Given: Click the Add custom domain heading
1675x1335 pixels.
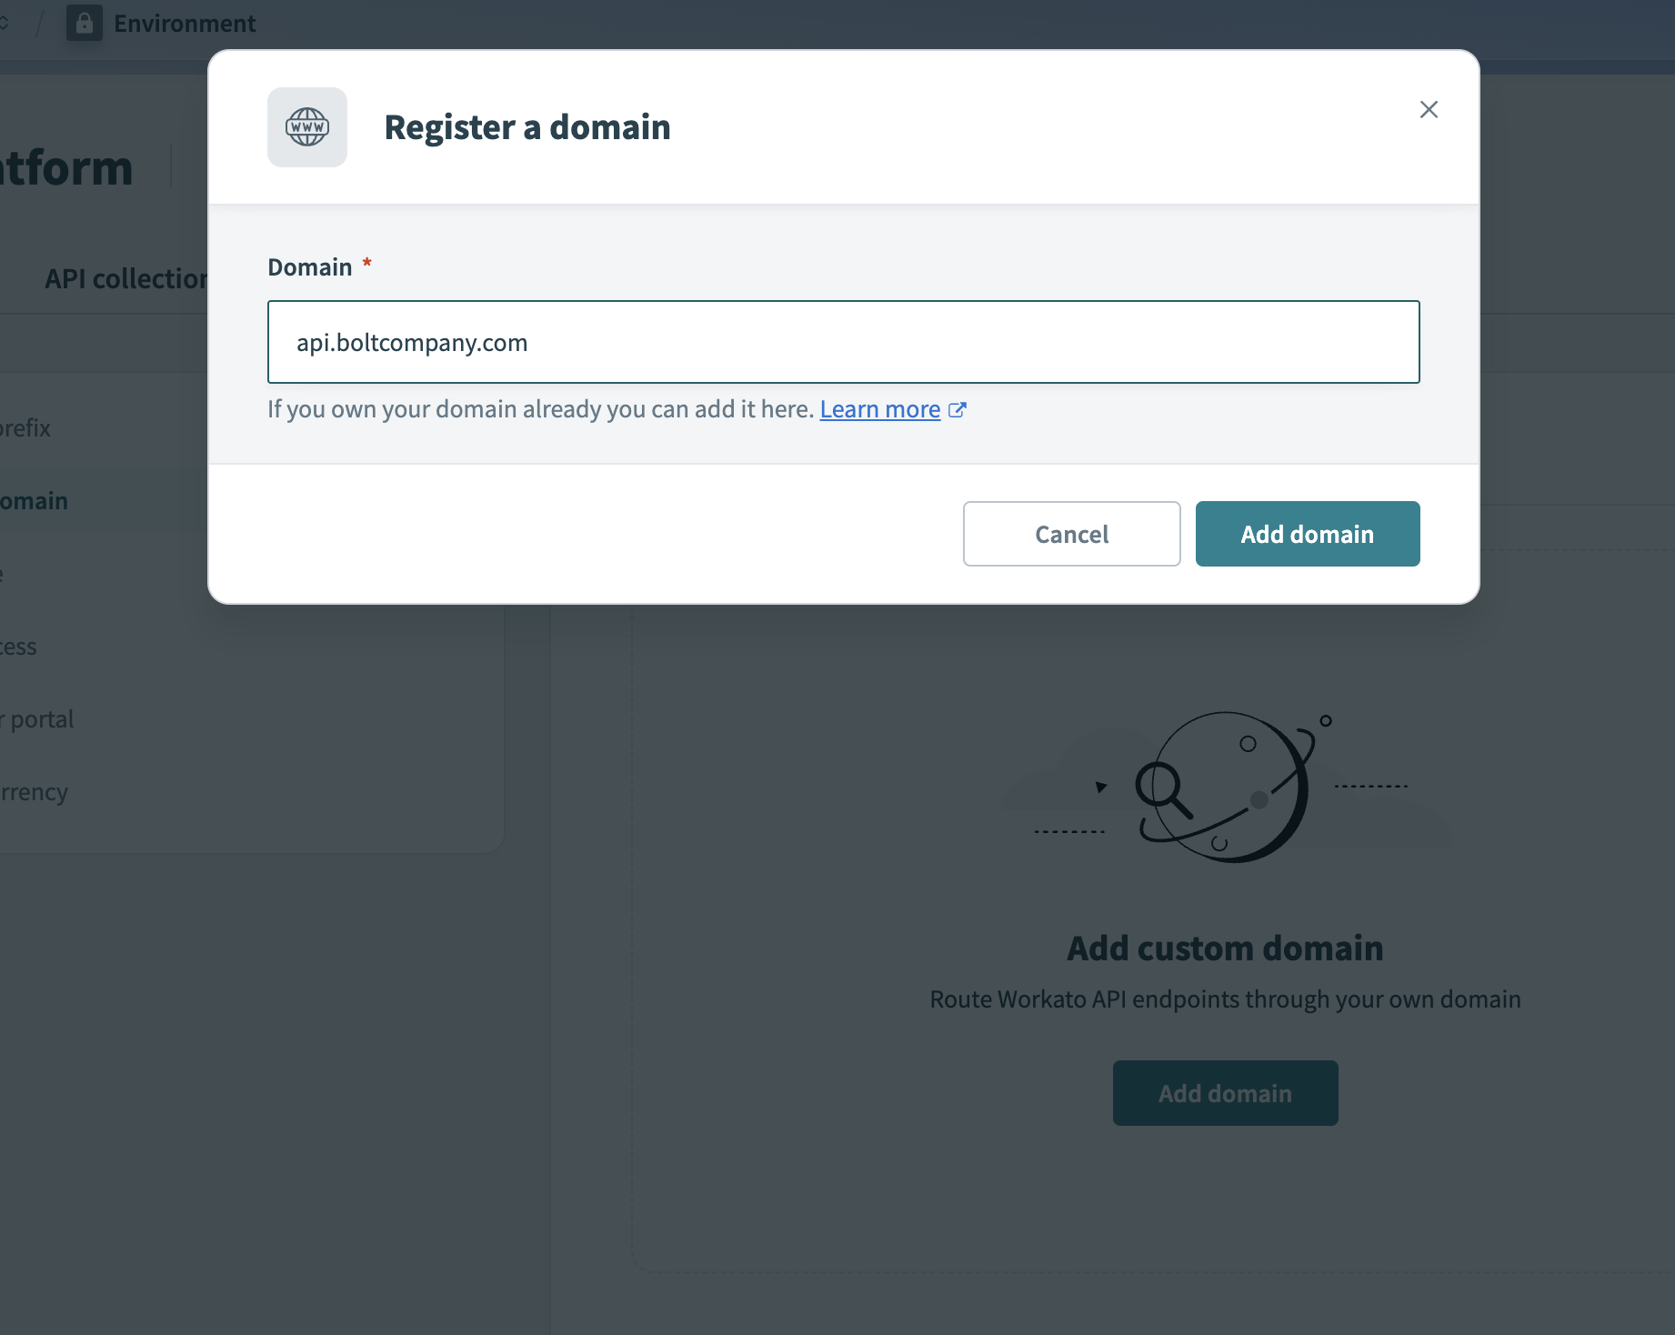Looking at the screenshot, I should tap(1224, 947).
